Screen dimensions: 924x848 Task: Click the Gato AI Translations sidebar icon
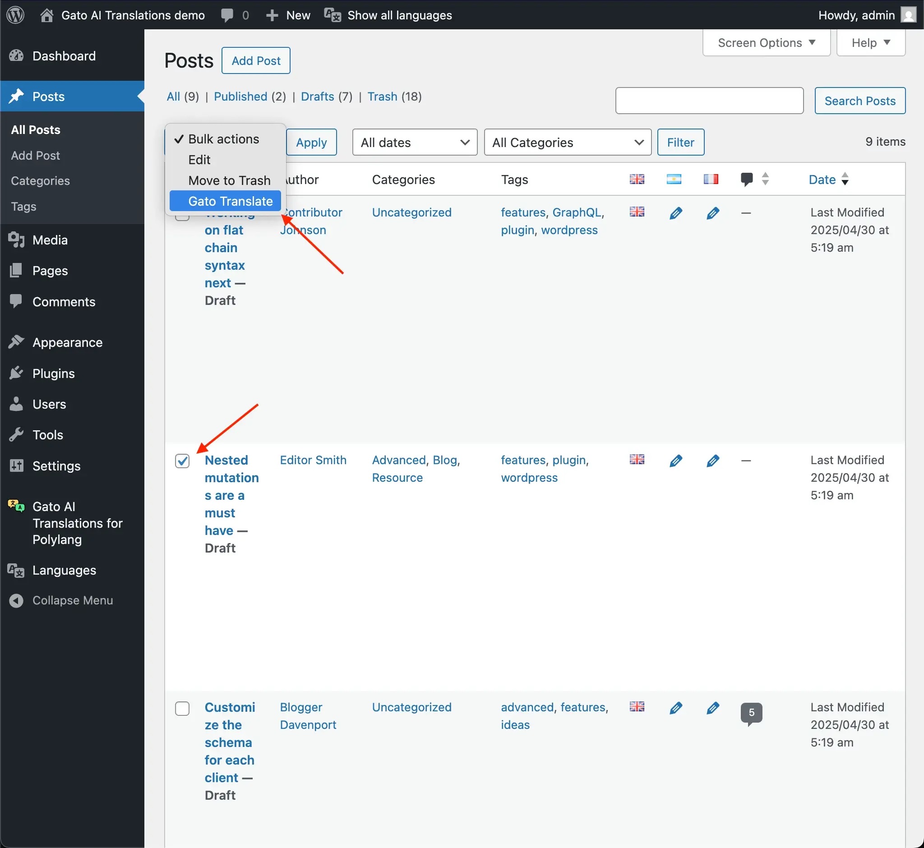[x=16, y=506]
